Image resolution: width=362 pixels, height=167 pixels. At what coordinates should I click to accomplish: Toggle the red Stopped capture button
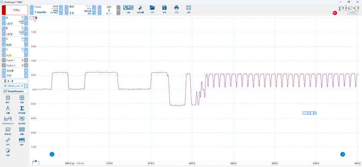tap(15, 10)
